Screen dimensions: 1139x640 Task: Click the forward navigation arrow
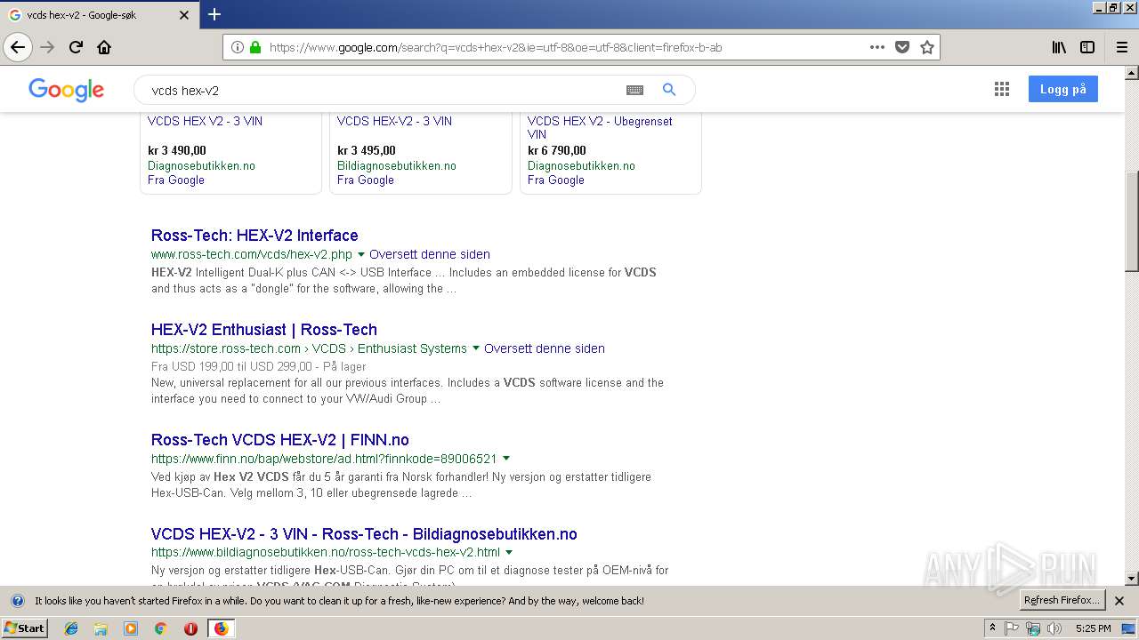coord(47,47)
